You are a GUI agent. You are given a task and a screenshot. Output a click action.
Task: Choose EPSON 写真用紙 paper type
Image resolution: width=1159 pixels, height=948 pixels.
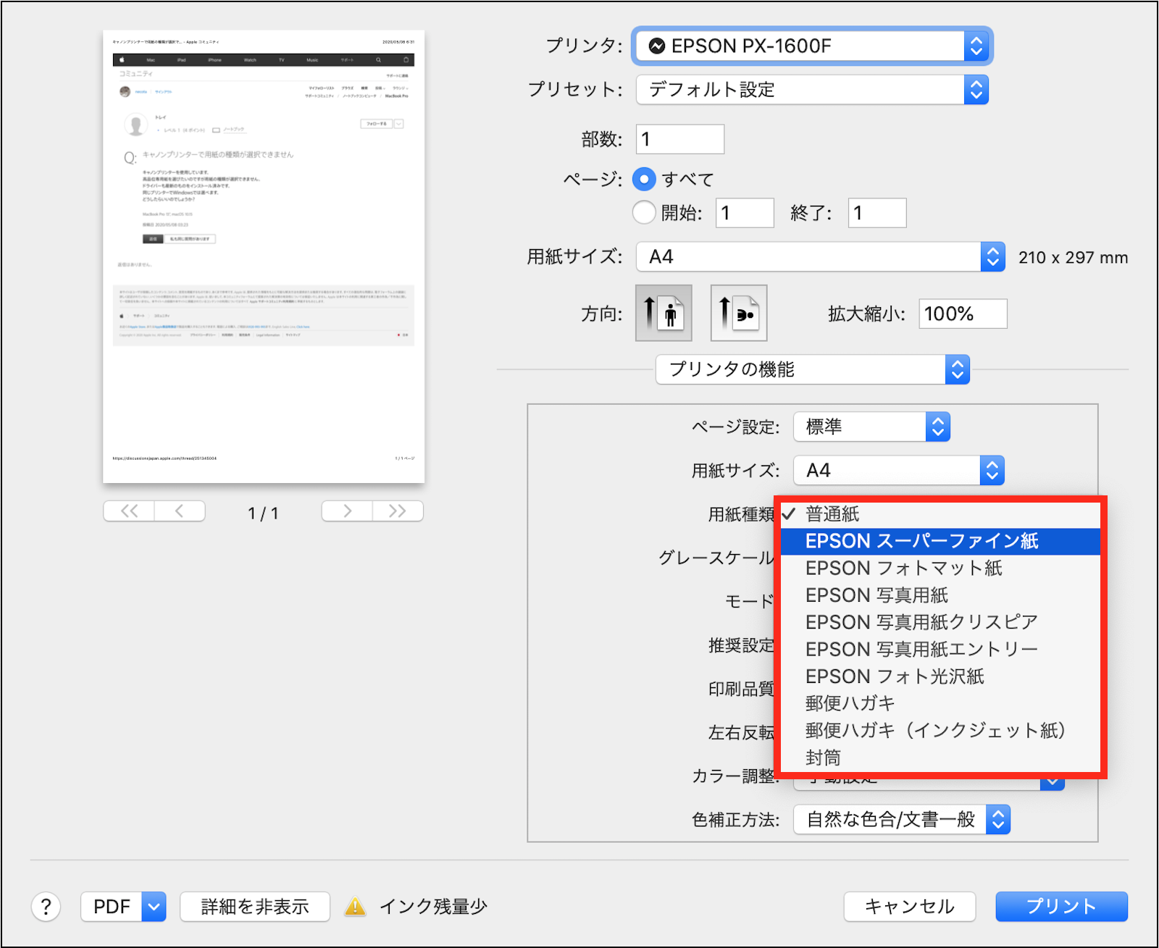[x=940, y=595]
